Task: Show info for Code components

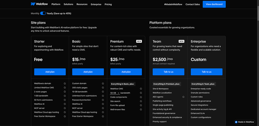Action: click(x=141, y=97)
